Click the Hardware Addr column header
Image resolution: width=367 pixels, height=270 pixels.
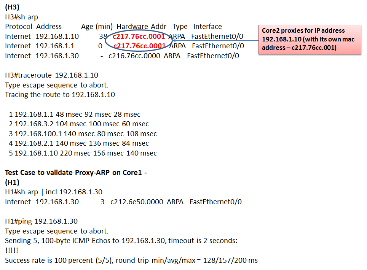pos(141,27)
